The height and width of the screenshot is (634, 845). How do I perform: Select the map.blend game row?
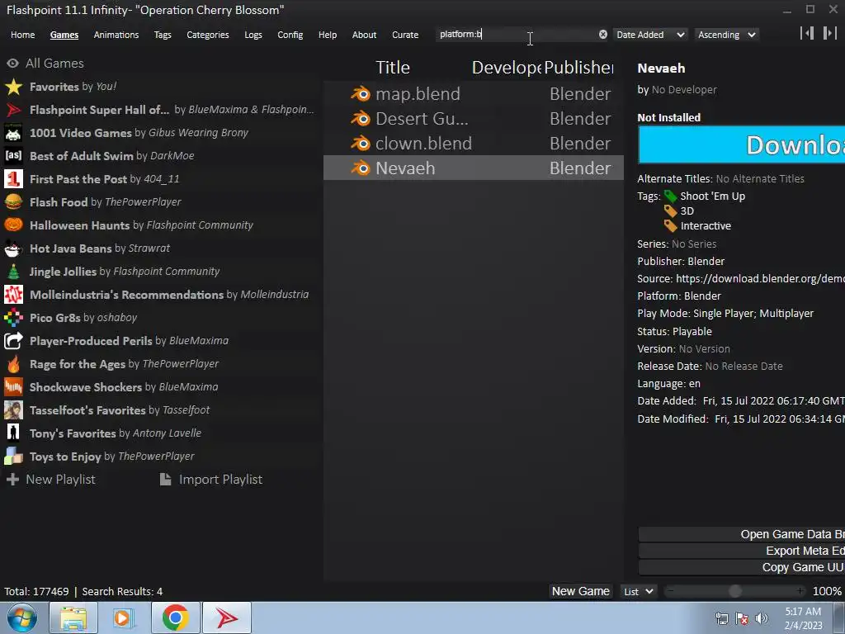473,94
